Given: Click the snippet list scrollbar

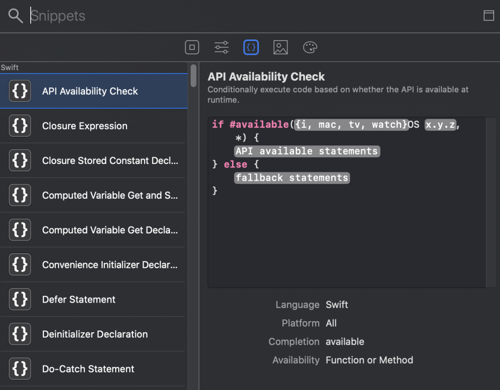Looking at the screenshot, I should point(193,76).
